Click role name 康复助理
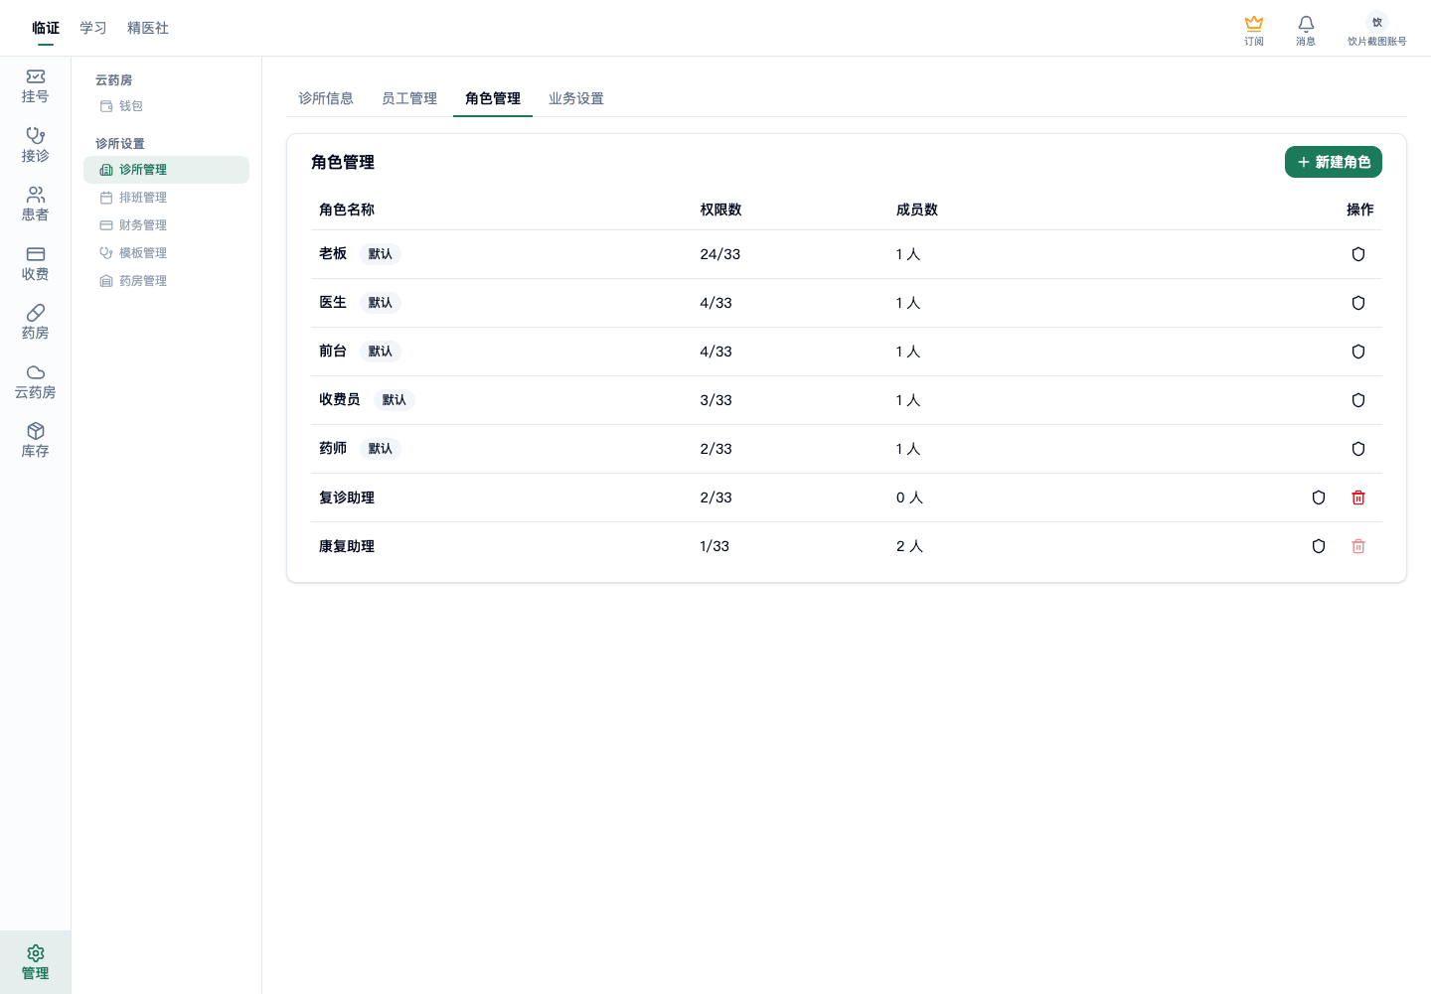This screenshot has width=1431, height=994. coord(347,546)
